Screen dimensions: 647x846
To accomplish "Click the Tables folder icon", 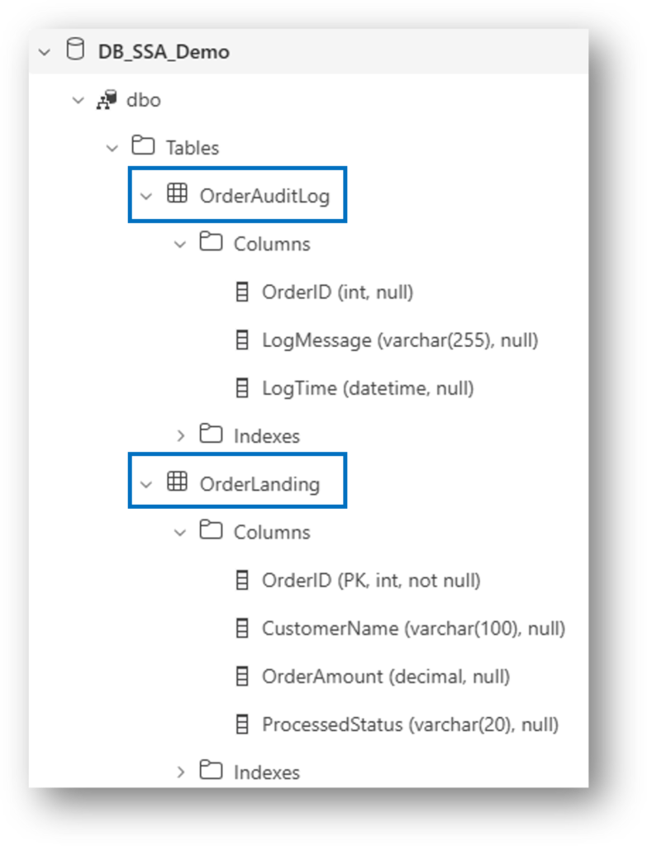I will point(144,147).
